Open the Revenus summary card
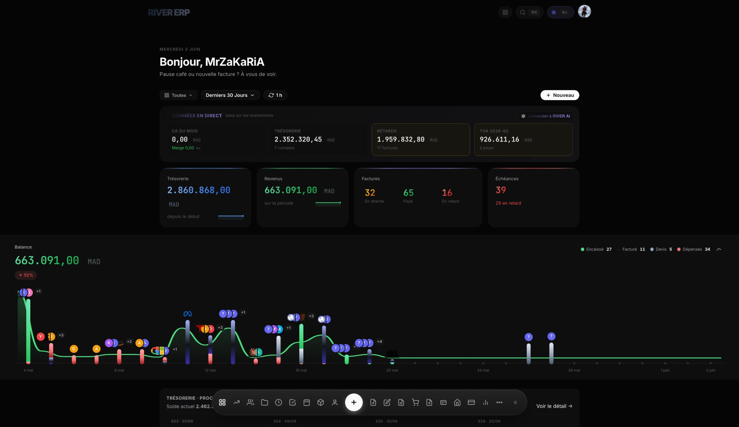Screen dimensions: 739x427 tap(303, 198)
